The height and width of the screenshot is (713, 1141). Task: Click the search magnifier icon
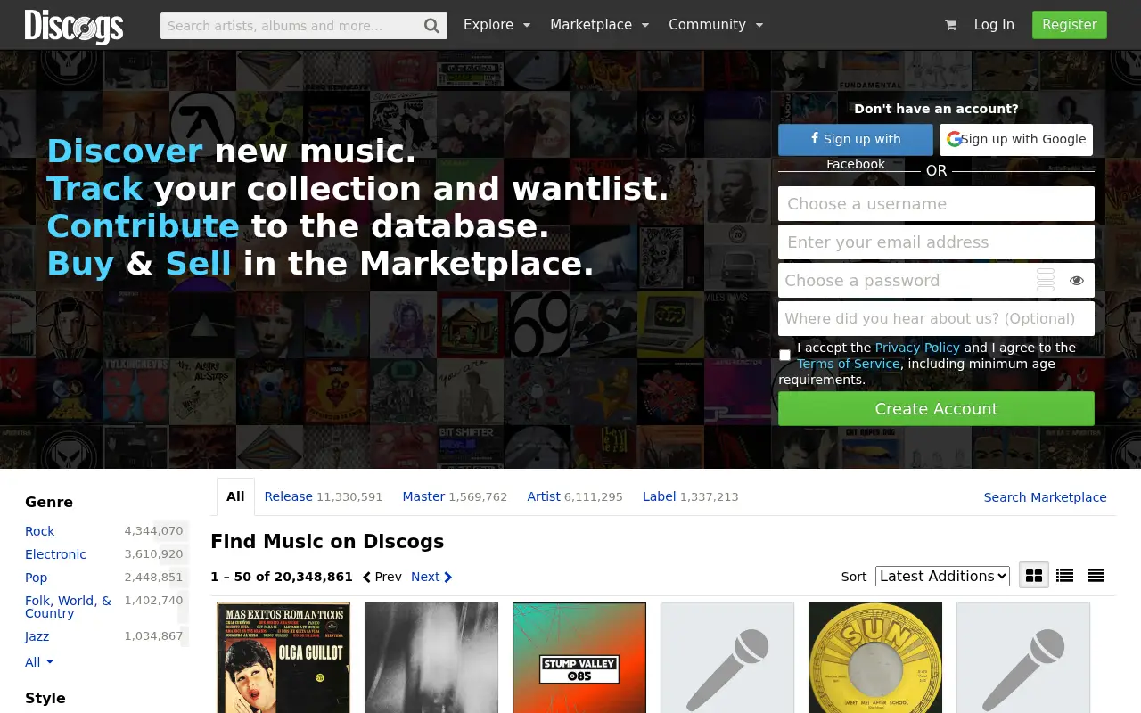pyautogui.click(x=431, y=26)
